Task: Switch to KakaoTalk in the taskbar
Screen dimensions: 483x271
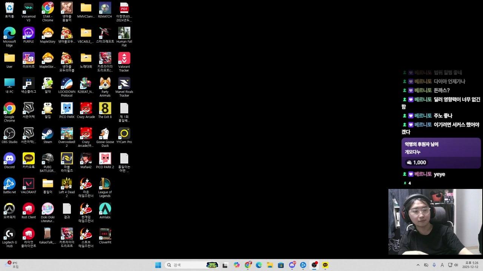Action: point(325,265)
